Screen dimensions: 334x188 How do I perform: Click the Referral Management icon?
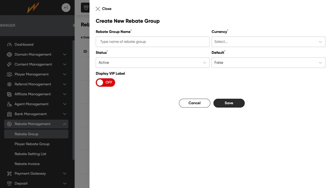(9, 84)
